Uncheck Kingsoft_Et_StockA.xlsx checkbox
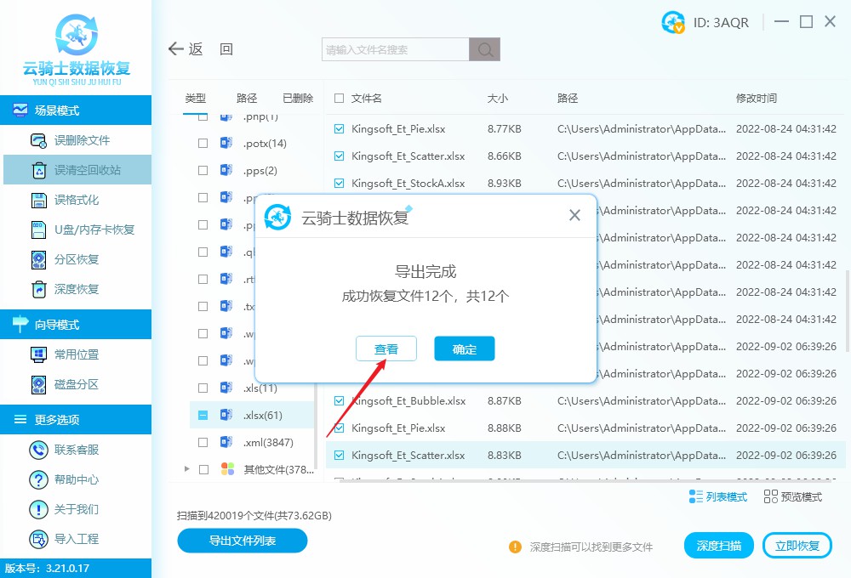The image size is (851, 578). pos(340,184)
